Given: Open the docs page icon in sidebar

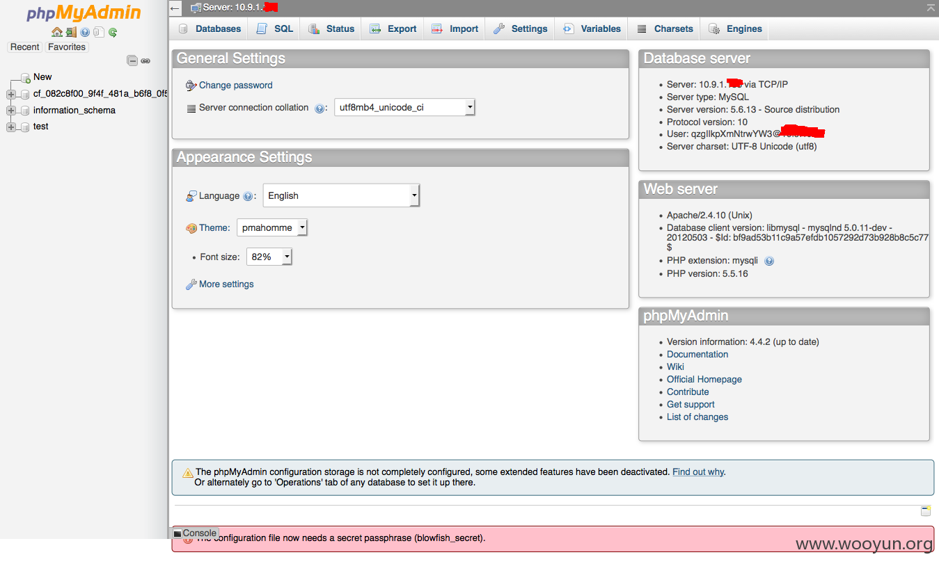Looking at the screenshot, I should point(99,32).
